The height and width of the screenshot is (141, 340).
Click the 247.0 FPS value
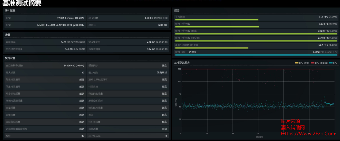tap(323, 38)
